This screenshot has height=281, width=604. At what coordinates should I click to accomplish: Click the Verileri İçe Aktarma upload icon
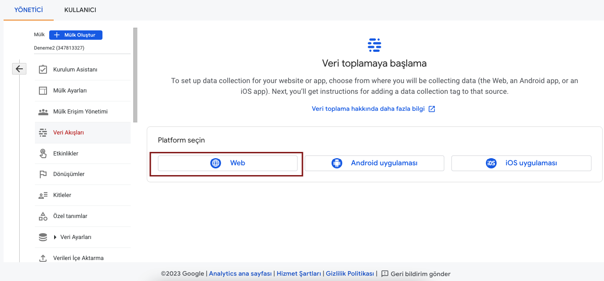click(x=43, y=258)
